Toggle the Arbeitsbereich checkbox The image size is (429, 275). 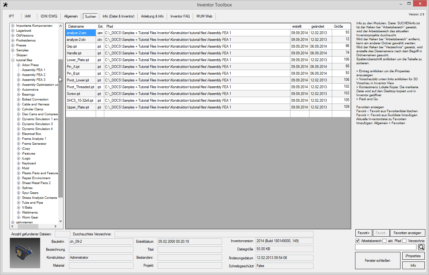point(357,241)
